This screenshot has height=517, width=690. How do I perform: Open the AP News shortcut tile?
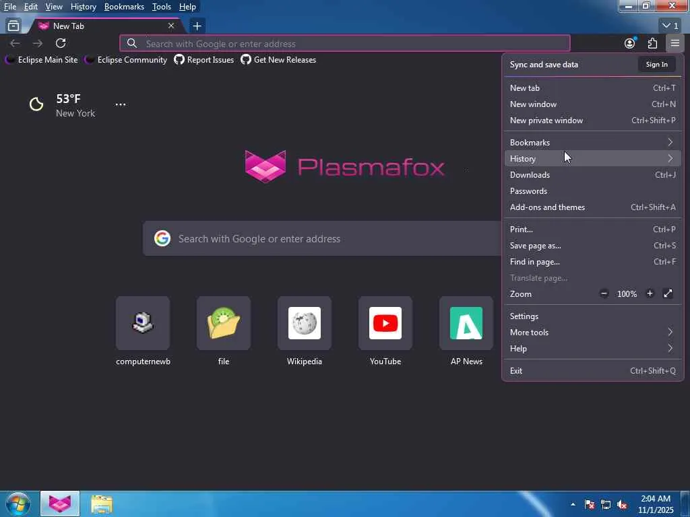[466, 331]
